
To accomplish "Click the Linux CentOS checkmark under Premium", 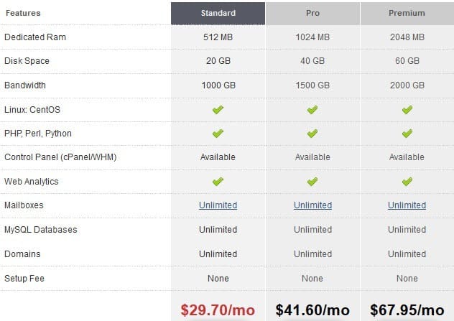I will click(x=407, y=110).
